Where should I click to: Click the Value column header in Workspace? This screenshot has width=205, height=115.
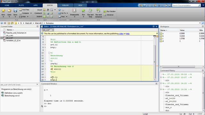[x=182, y=30]
